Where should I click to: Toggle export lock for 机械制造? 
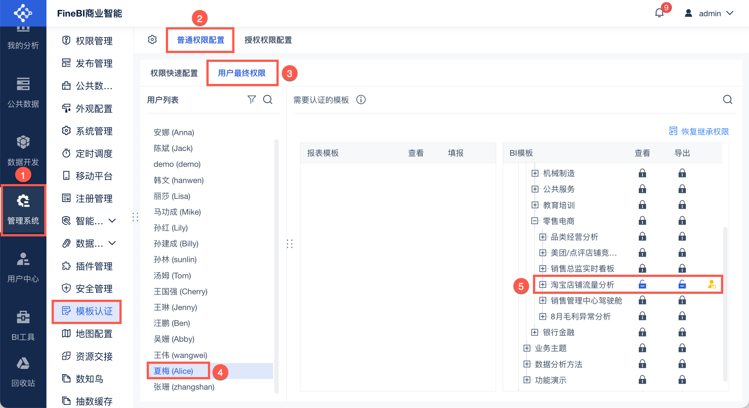(x=682, y=173)
